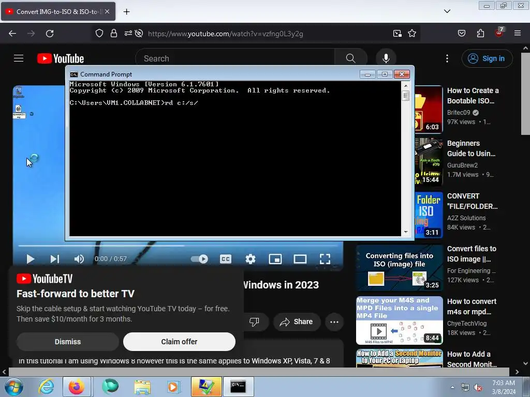
Task: Open Convert files to ISO image thumbnail
Action: [400, 268]
